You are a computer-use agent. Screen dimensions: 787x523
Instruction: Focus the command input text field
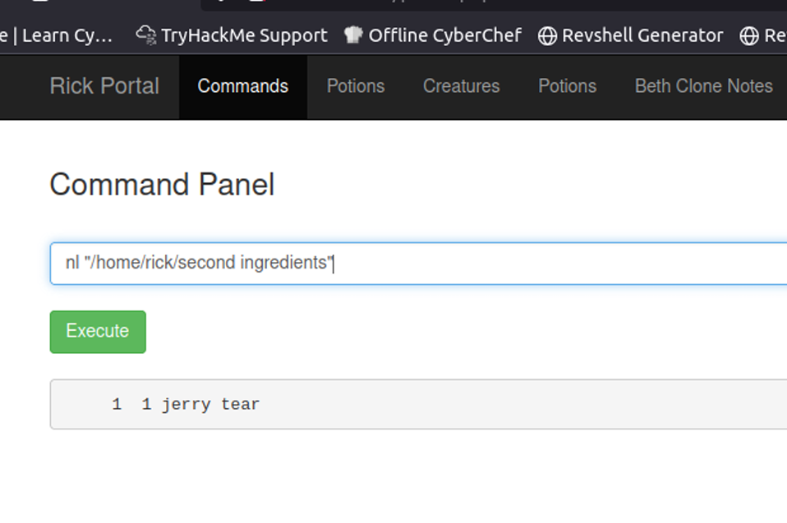coord(493,264)
